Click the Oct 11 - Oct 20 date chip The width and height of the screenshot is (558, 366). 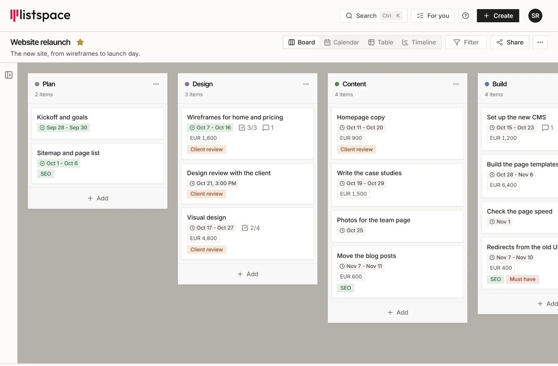[x=361, y=128]
